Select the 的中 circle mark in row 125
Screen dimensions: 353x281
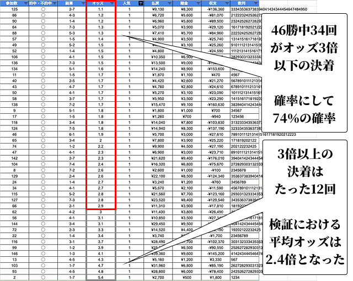click(x=43, y=9)
